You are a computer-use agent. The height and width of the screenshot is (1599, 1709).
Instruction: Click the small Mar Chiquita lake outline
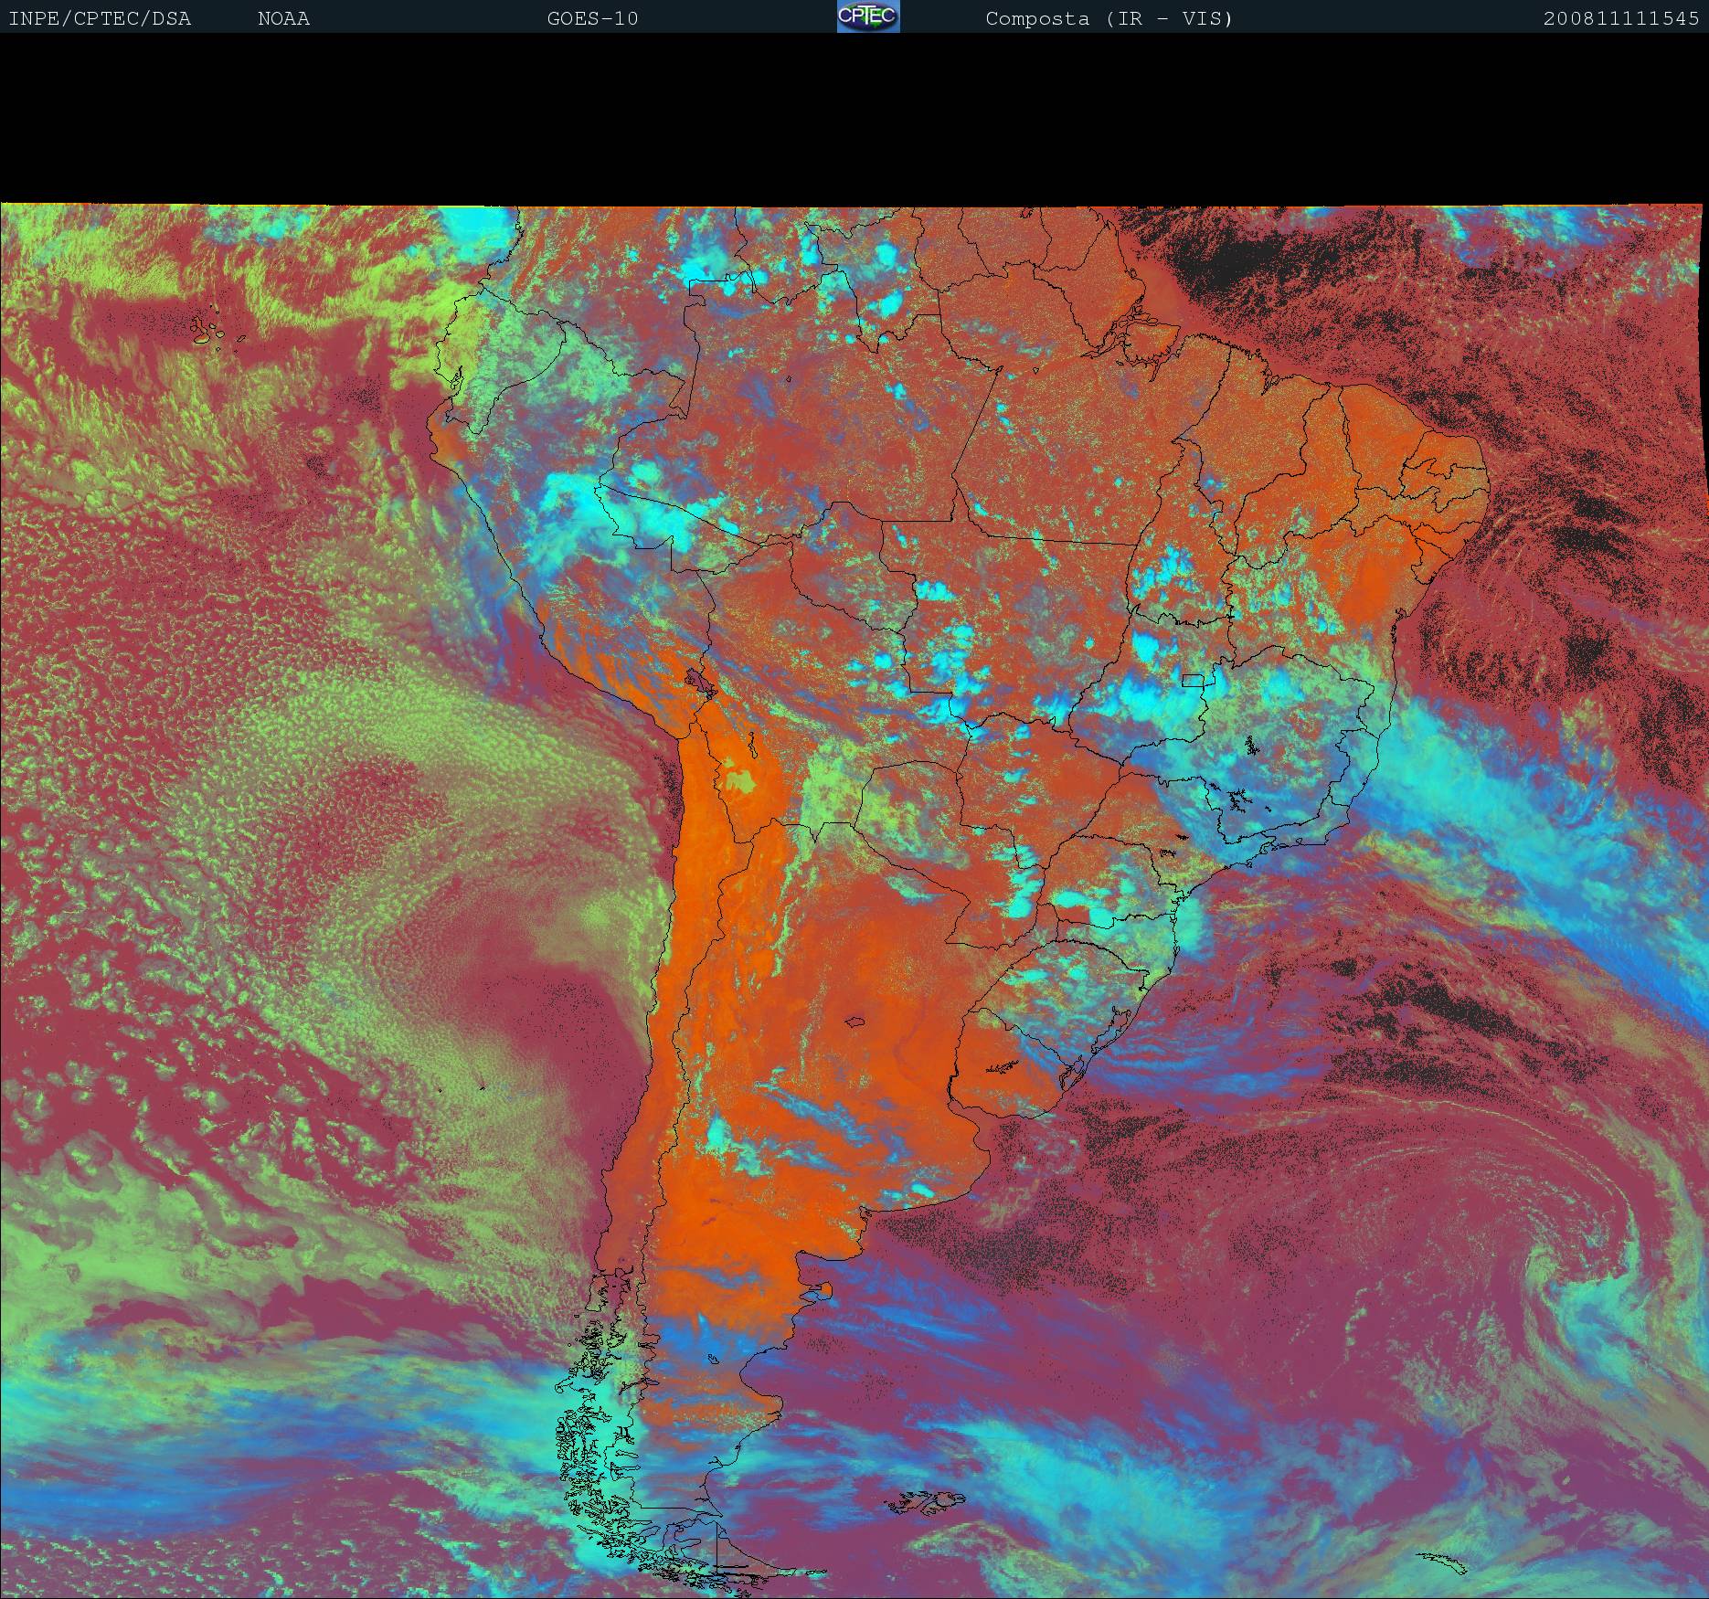point(855,1022)
